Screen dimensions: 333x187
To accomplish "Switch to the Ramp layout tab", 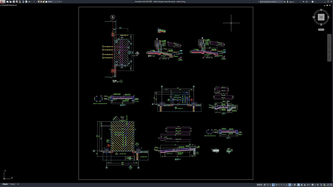I will [12, 184].
